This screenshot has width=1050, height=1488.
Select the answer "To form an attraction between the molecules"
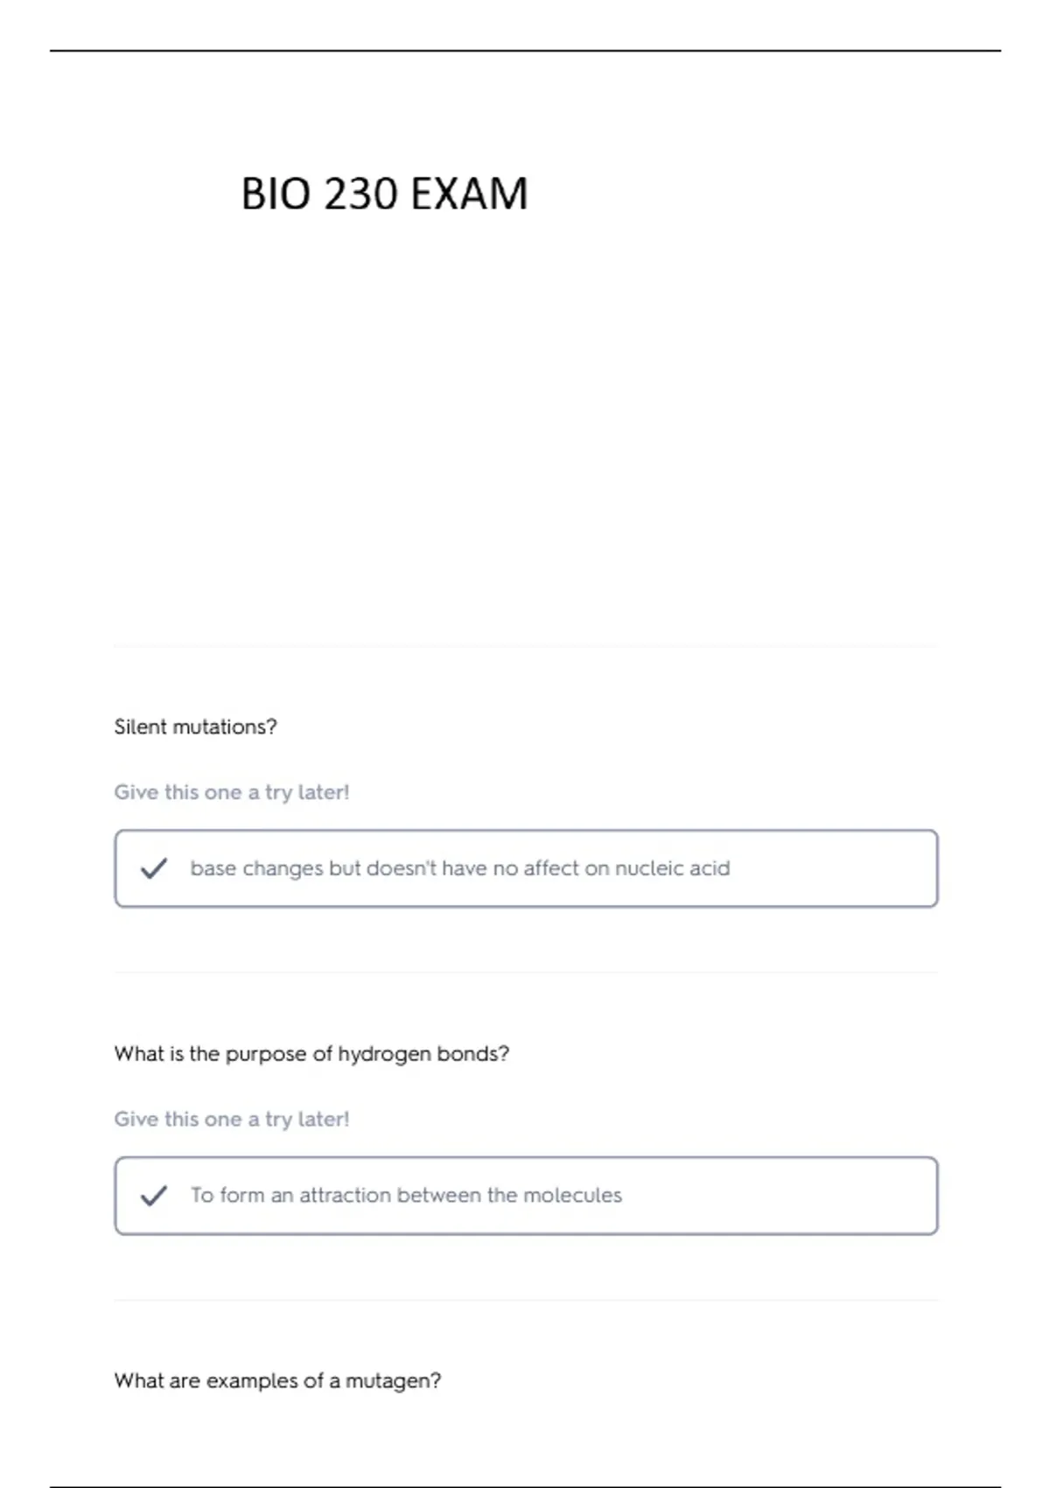click(526, 1196)
